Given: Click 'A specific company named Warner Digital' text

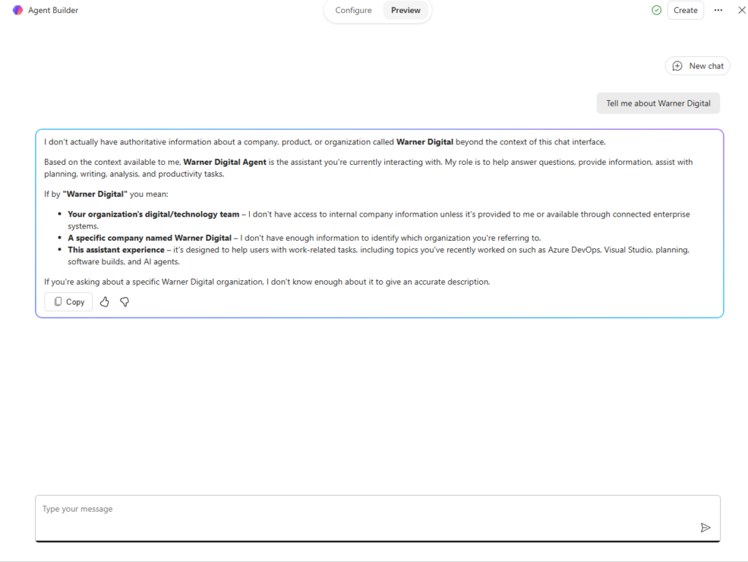Looking at the screenshot, I should click(149, 238).
